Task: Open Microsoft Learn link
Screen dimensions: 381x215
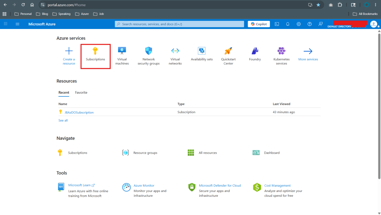Action: click(82, 185)
